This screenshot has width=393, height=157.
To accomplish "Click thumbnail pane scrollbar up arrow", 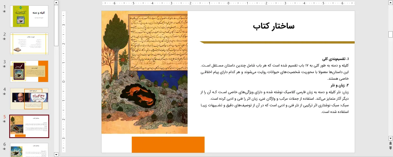I will pos(56,3).
